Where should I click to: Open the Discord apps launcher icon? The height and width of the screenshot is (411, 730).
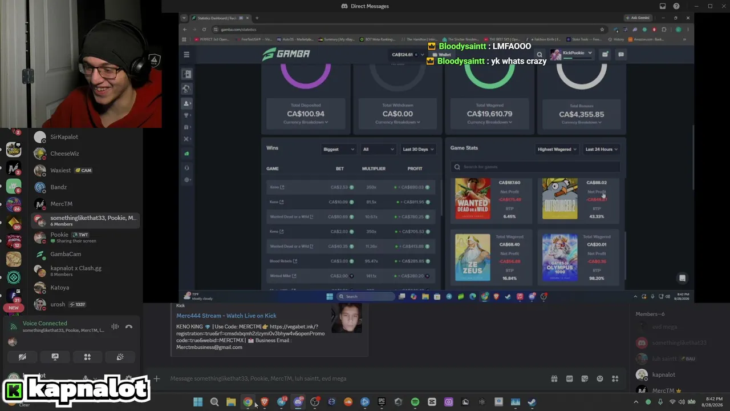(615, 378)
